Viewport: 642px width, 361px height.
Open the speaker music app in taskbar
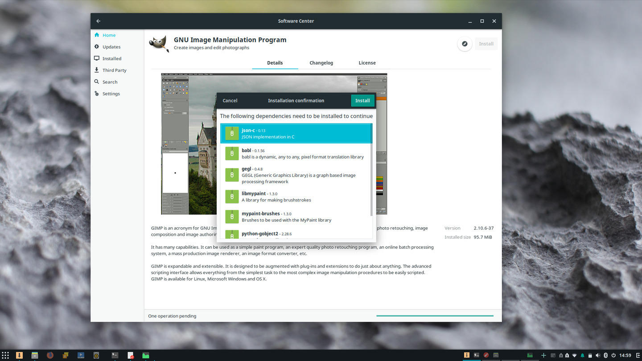point(96,355)
